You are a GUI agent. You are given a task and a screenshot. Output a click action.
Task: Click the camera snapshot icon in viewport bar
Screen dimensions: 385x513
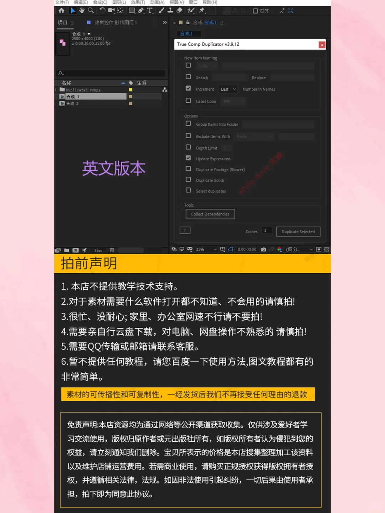(264, 249)
